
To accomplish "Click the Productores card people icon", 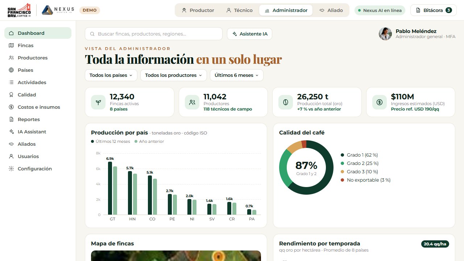I will point(192,102).
